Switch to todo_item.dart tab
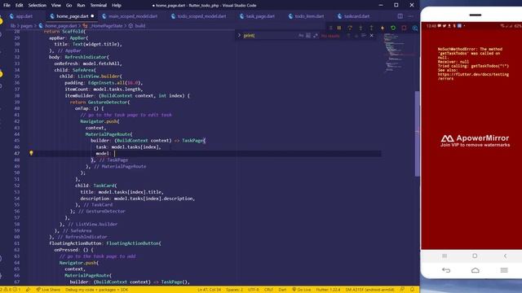Screen dimensions: 522x293 point(308,16)
